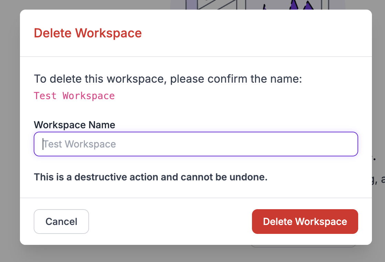Click the destructive action warning message
The image size is (385, 262).
pos(151,177)
